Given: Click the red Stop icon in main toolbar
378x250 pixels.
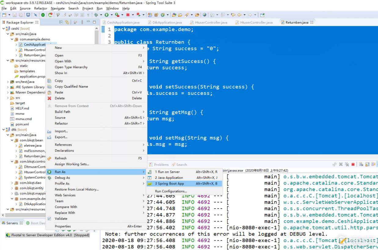Looking at the screenshot, I should [x=128, y=15].
